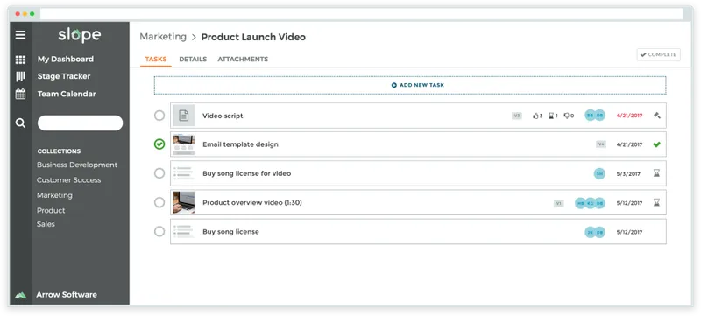Click the Slope logo

click(x=80, y=35)
